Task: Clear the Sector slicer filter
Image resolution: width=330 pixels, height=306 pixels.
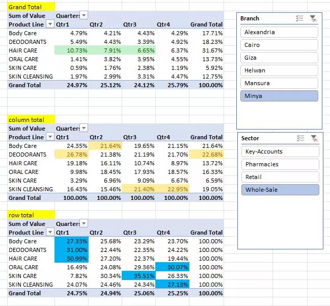Action: [314, 138]
